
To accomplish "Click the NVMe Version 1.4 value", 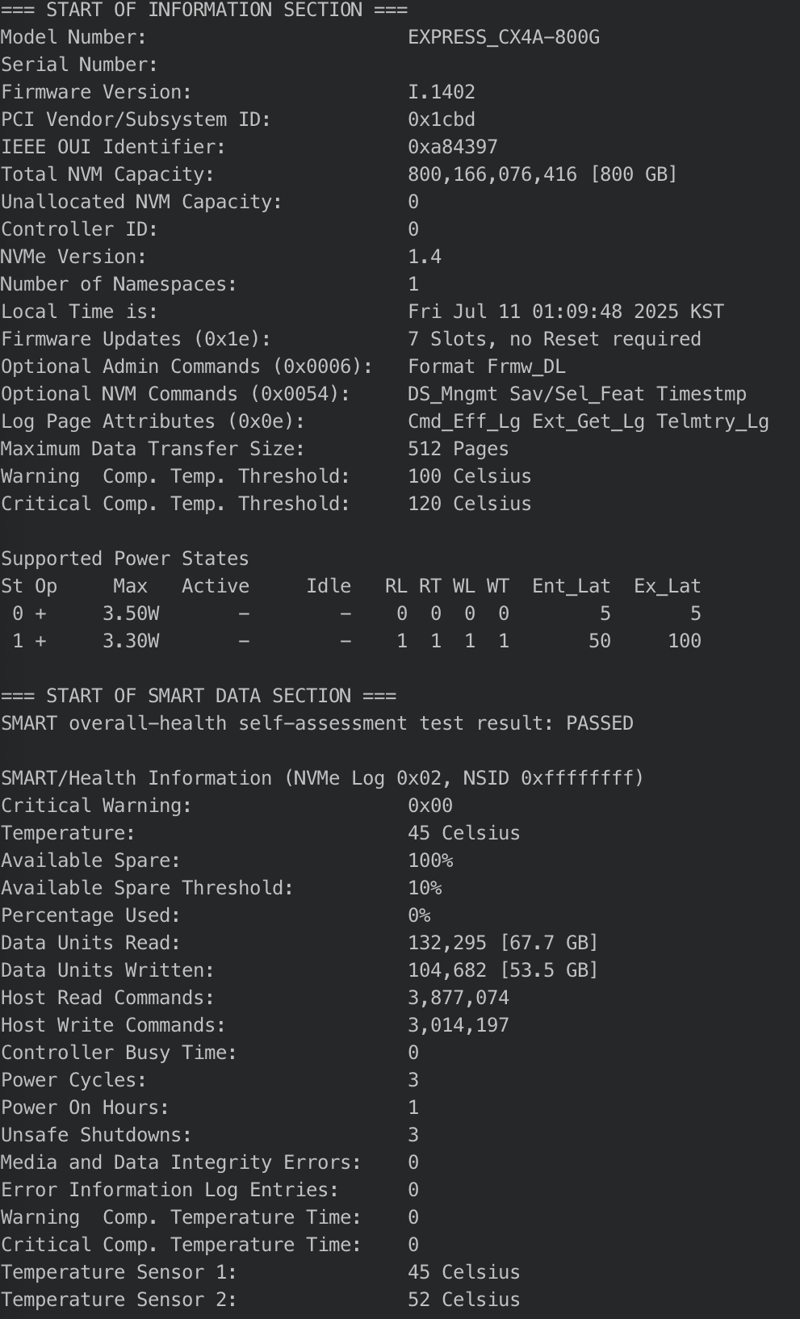I will tap(425, 257).
